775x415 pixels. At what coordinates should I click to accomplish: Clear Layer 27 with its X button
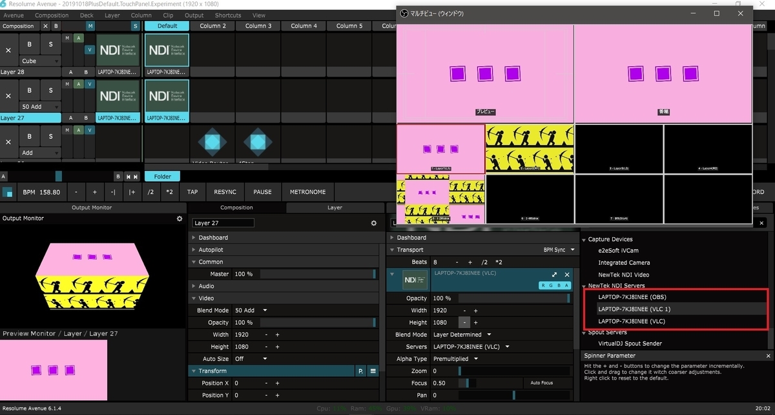(x=8, y=95)
